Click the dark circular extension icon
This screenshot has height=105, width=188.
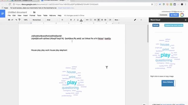click(x=182, y=4)
